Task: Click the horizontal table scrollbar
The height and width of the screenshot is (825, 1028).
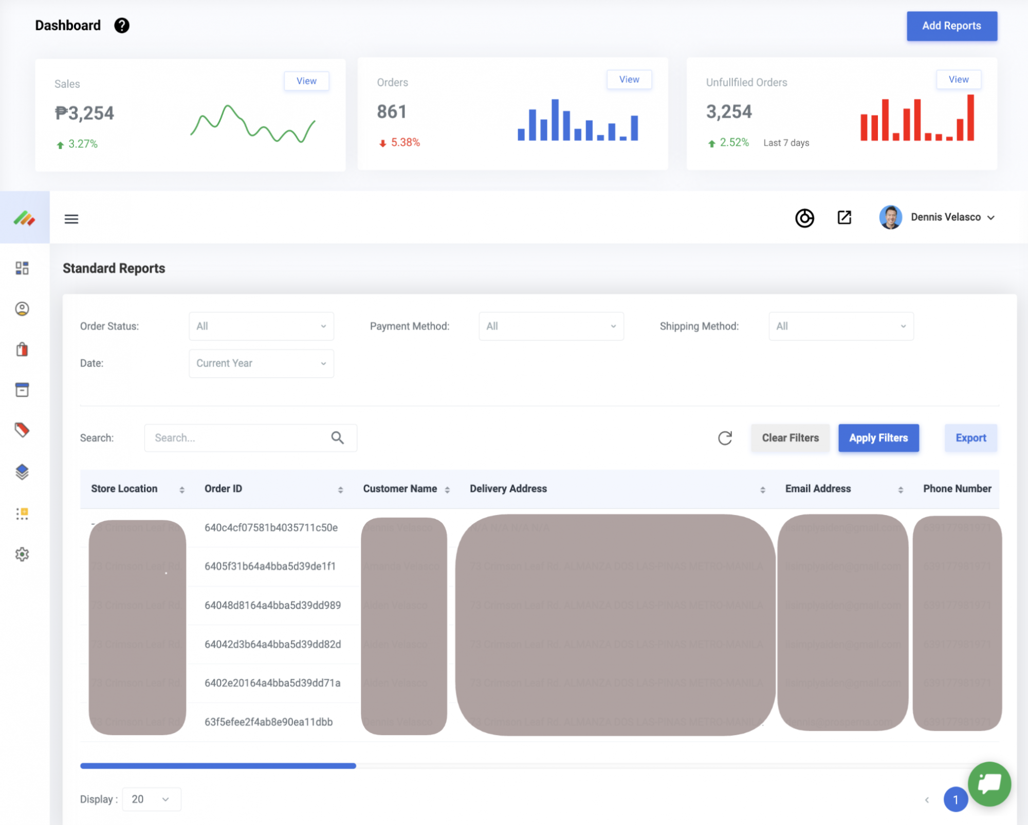Action: coord(218,766)
